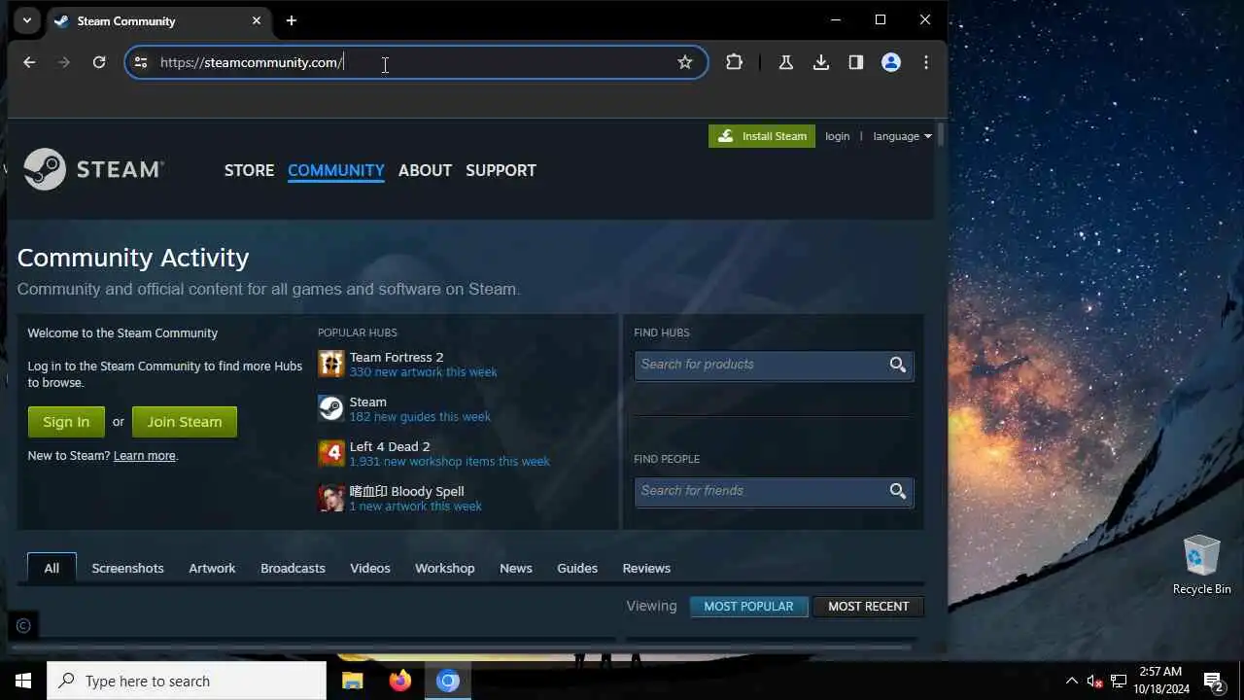Click the Team Fortress 2 hub icon
Viewport: 1244px width, 700px height.
331,365
